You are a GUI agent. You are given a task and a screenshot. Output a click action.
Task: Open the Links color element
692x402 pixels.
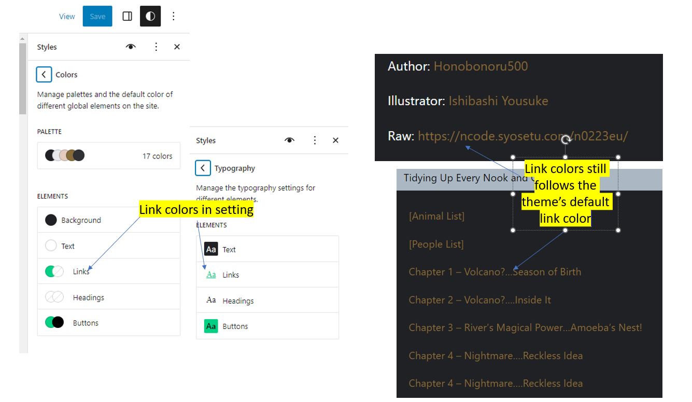pyautogui.click(x=109, y=271)
